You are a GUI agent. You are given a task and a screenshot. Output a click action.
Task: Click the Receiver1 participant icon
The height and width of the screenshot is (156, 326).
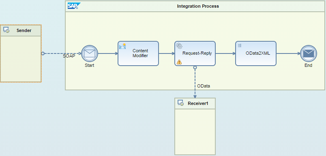[180, 103]
